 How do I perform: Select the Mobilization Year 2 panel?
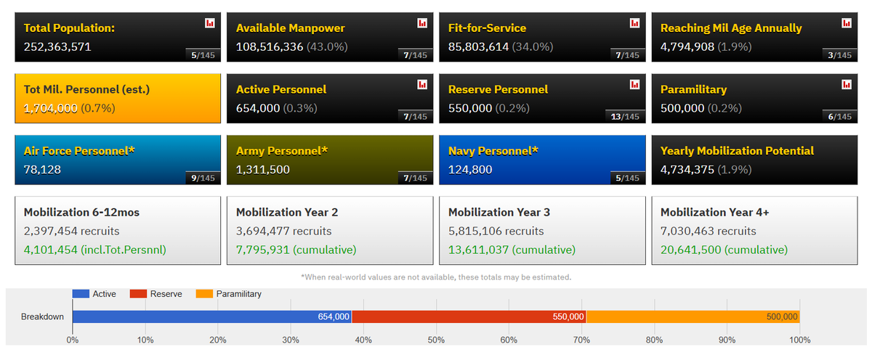(330, 230)
